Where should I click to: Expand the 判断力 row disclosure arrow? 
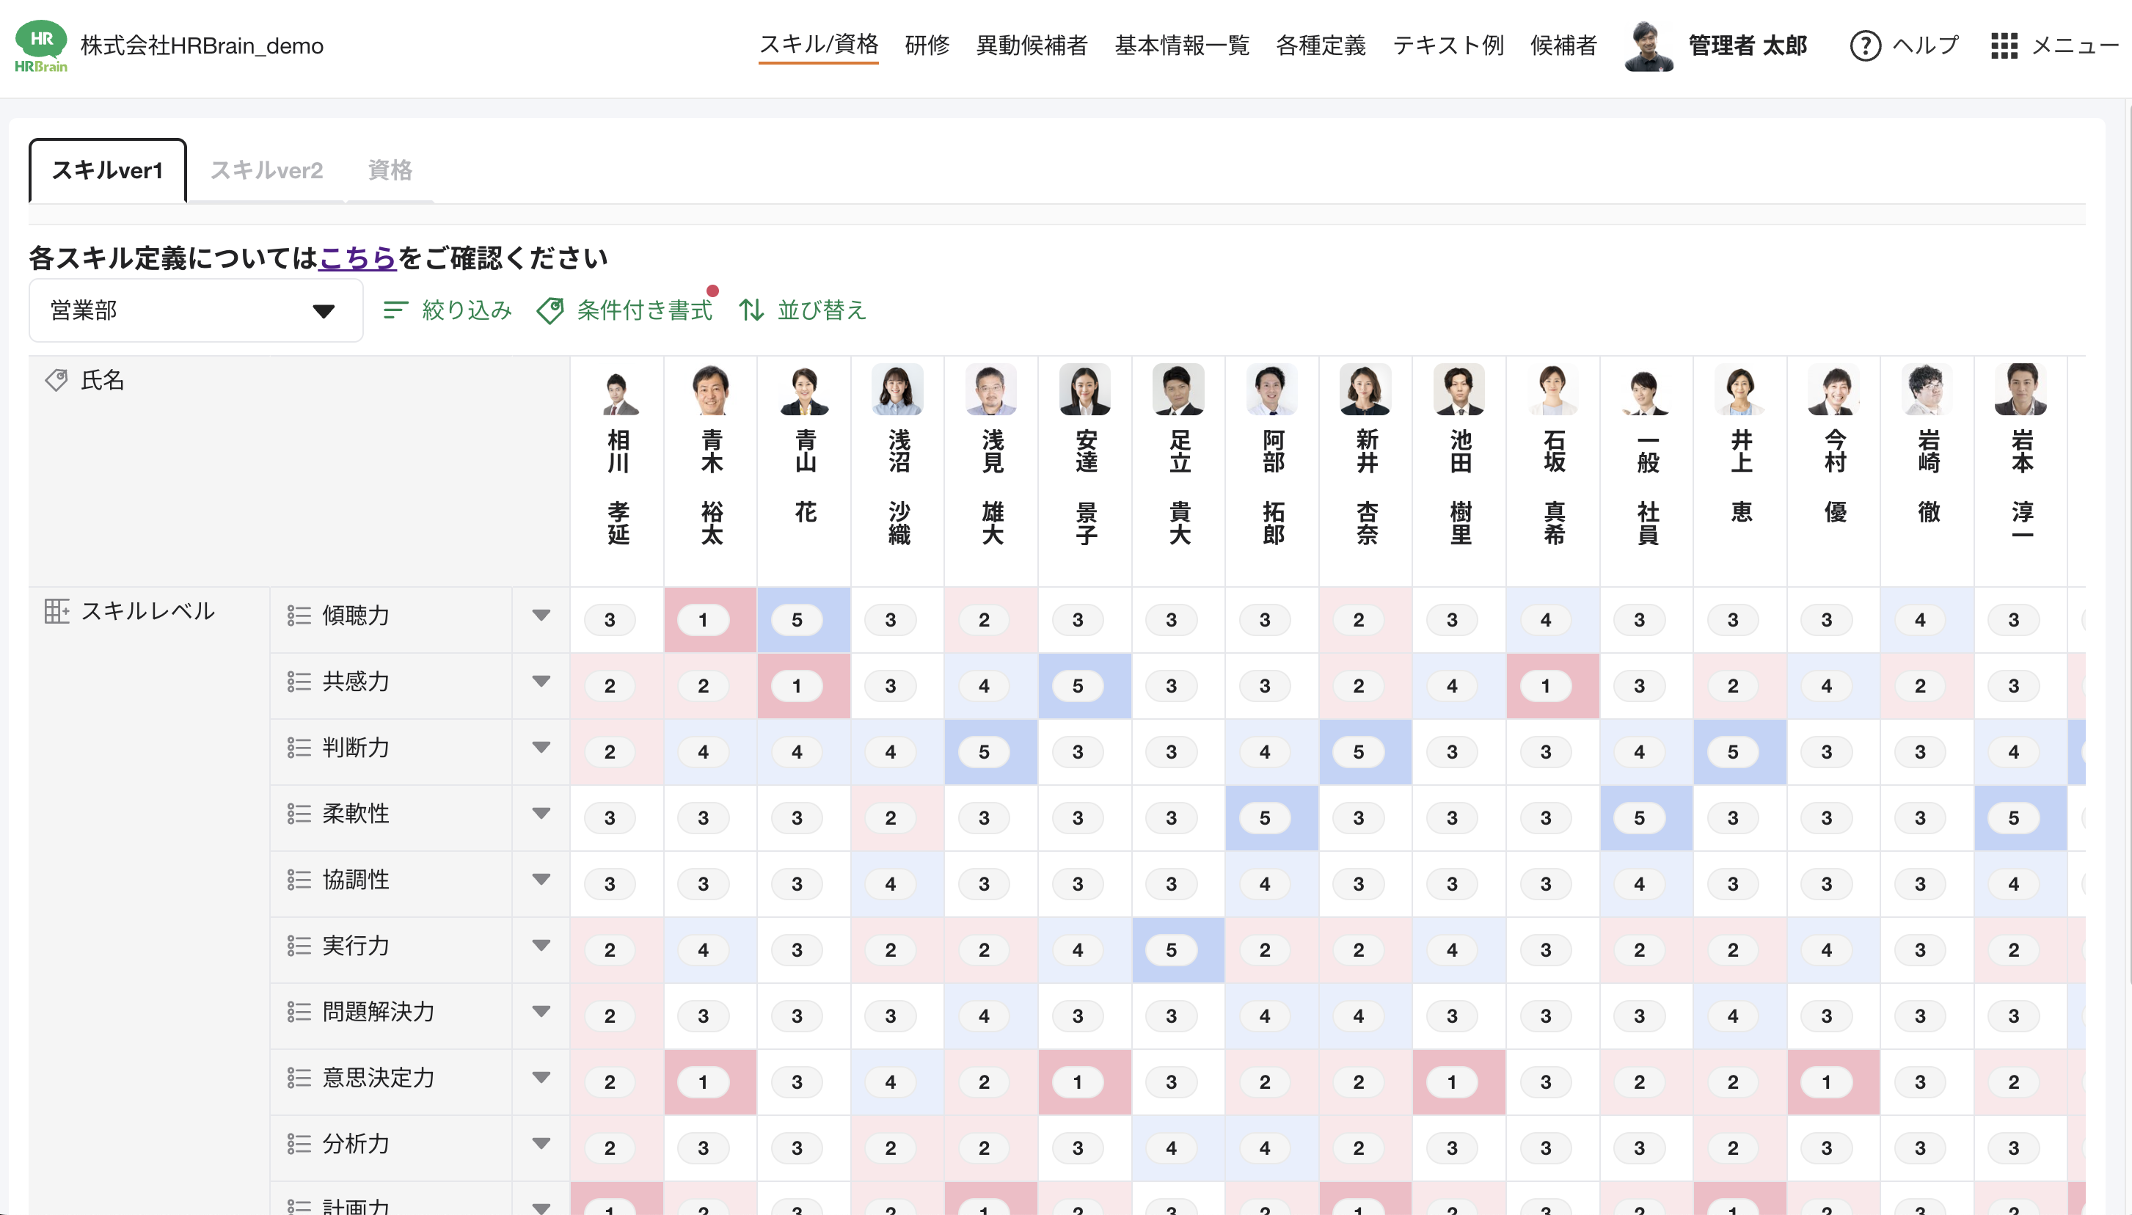542,747
